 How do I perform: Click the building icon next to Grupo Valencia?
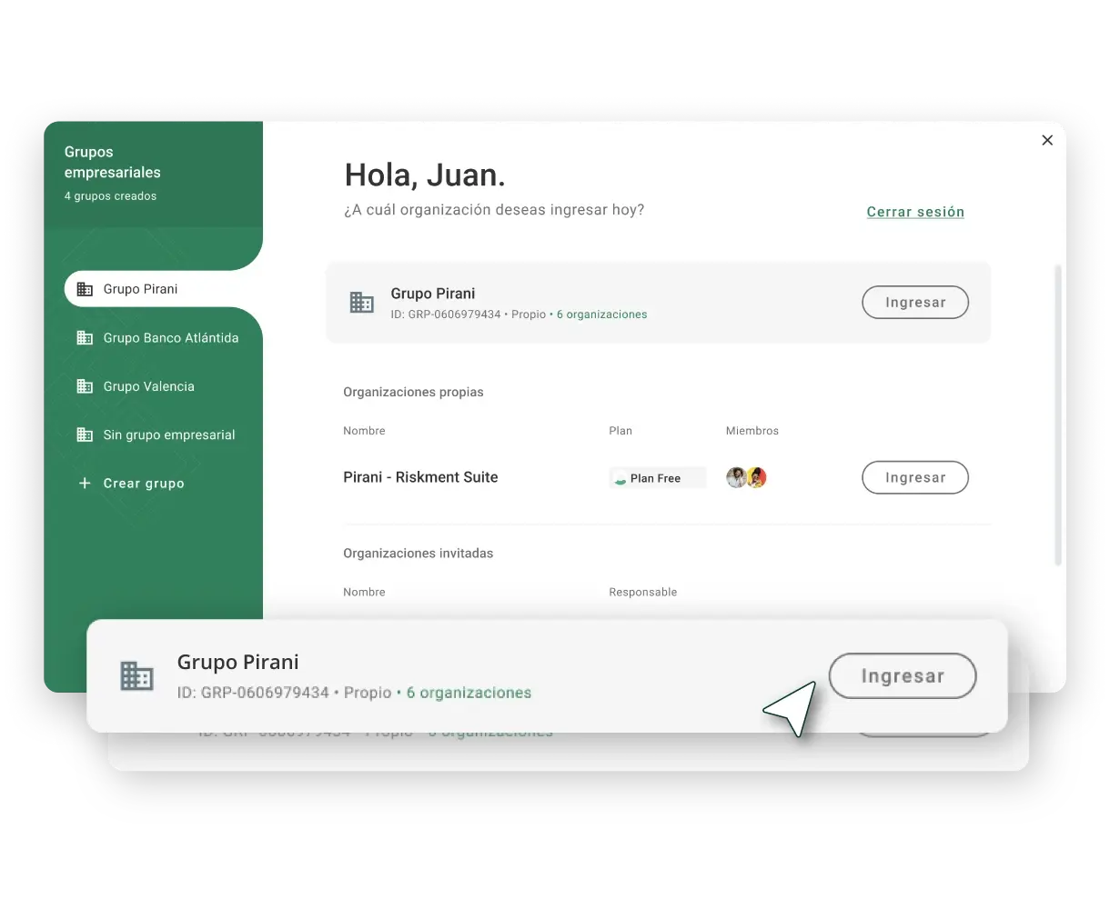pyautogui.click(x=85, y=386)
